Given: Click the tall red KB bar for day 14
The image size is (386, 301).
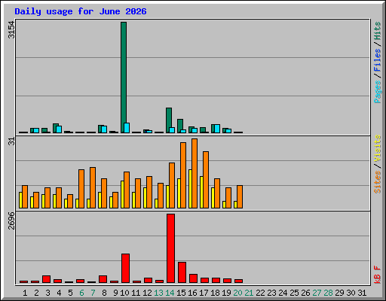Looking at the screenshot, I should (170, 248).
